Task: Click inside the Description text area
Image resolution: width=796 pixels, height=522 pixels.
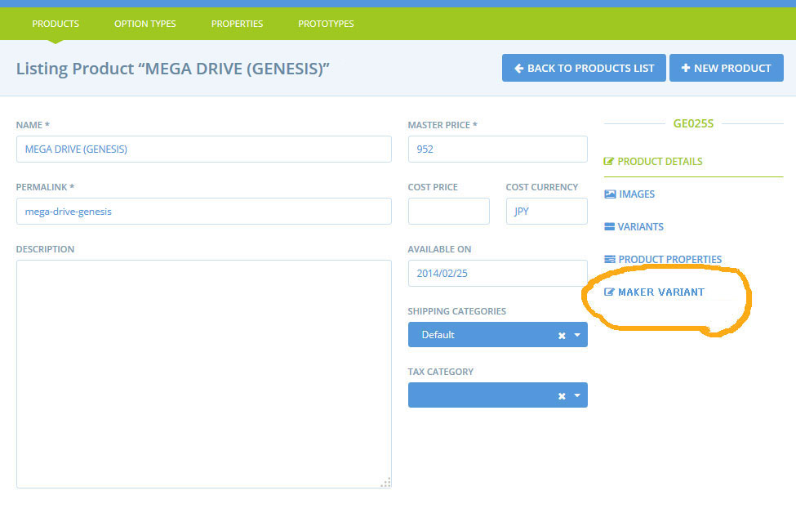Action: tap(203, 374)
